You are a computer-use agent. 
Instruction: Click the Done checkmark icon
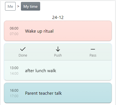23,49
